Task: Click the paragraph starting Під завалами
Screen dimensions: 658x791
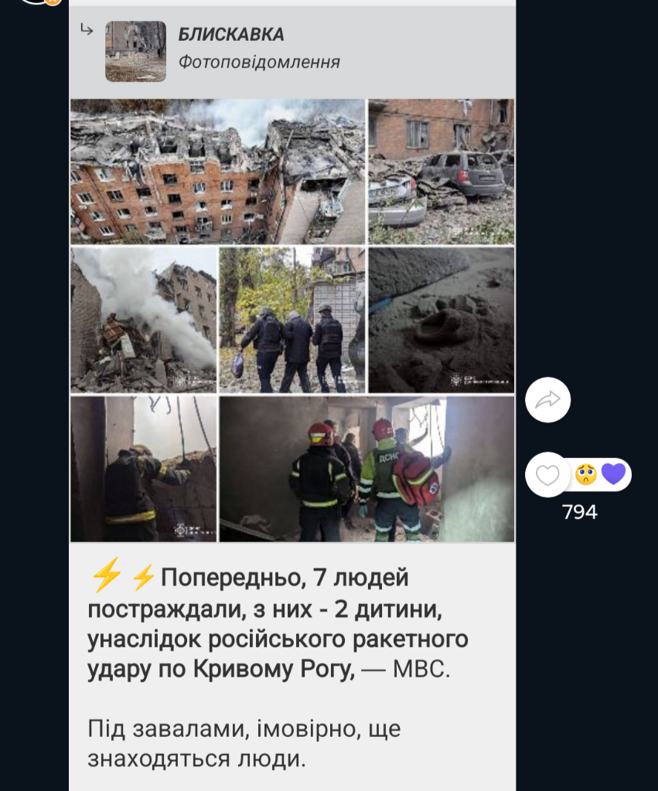Action: tap(244, 744)
